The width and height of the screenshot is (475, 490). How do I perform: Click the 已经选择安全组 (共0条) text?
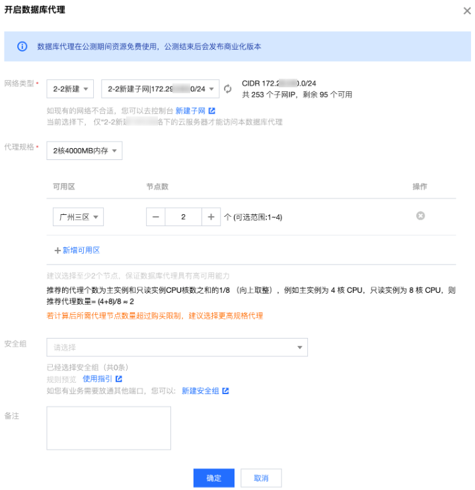pyautogui.click(x=87, y=367)
